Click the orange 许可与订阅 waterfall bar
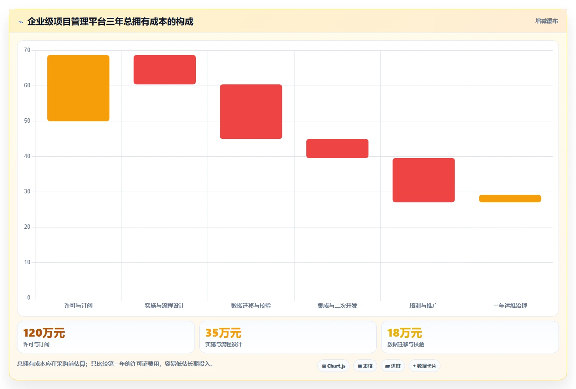576x389 pixels. pyautogui.click(x=78, y=88)
